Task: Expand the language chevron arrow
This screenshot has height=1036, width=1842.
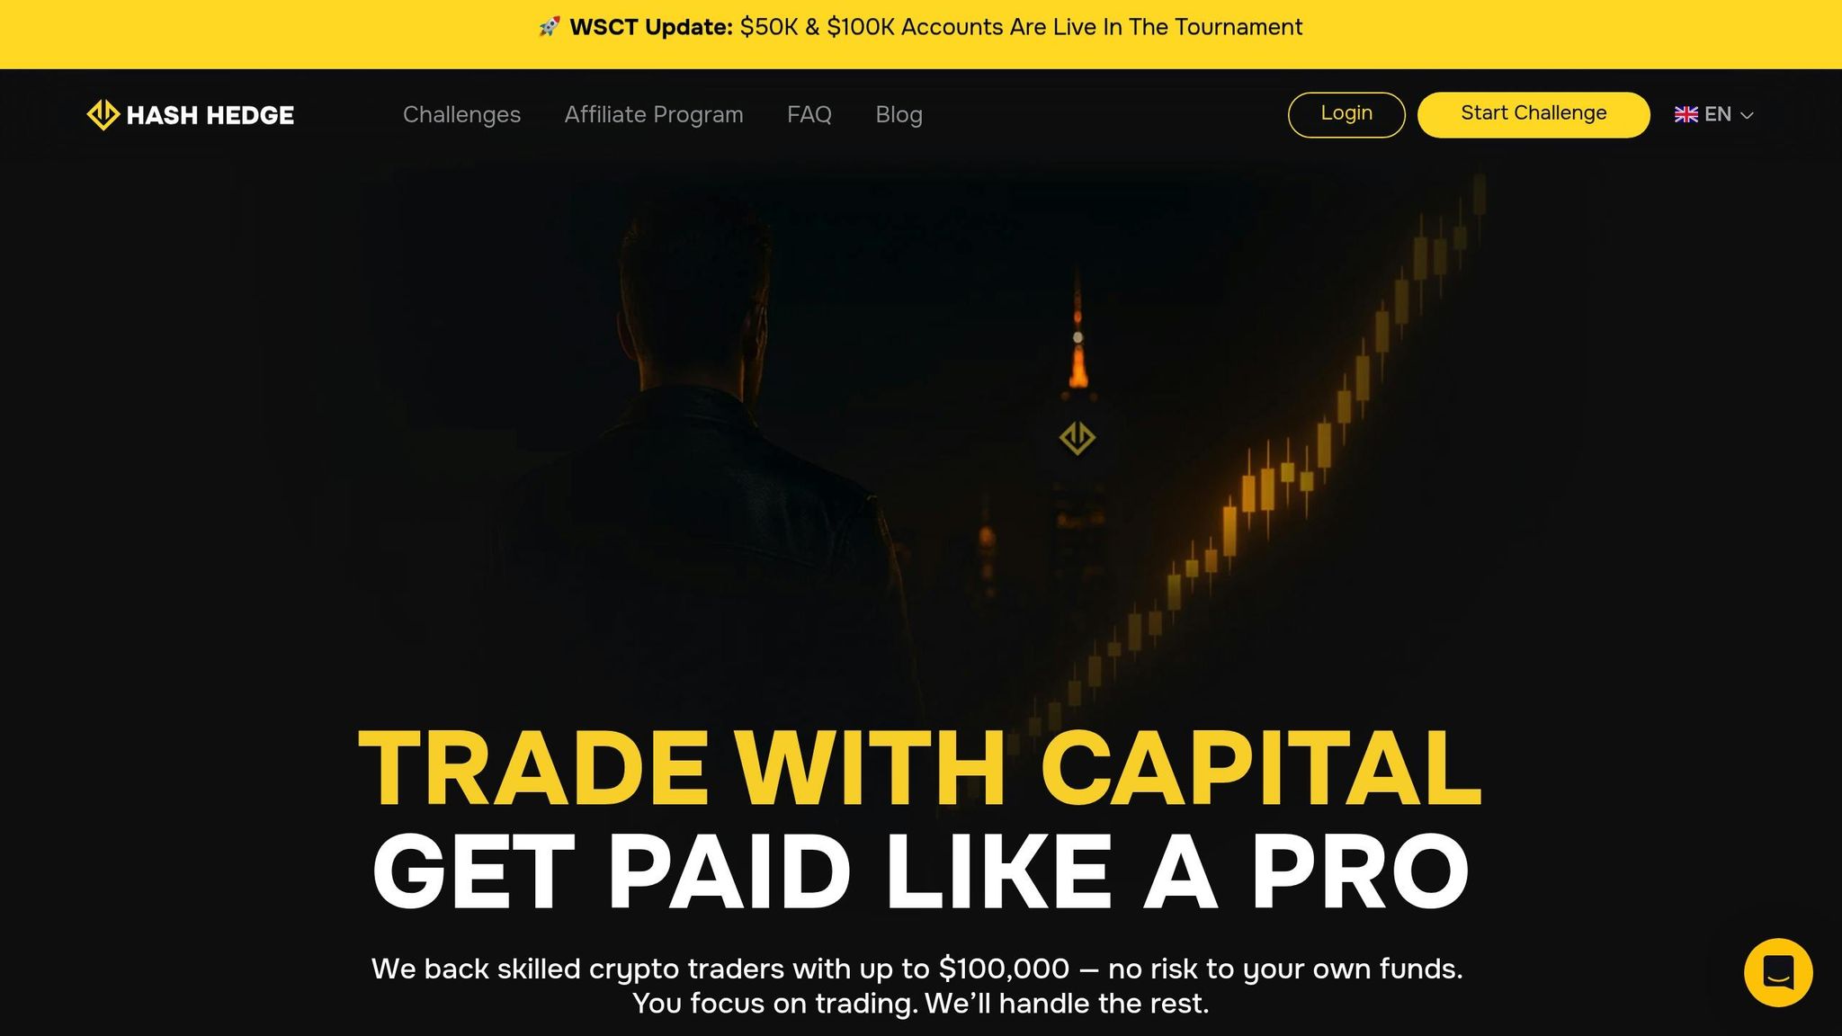Action: 1747,115
